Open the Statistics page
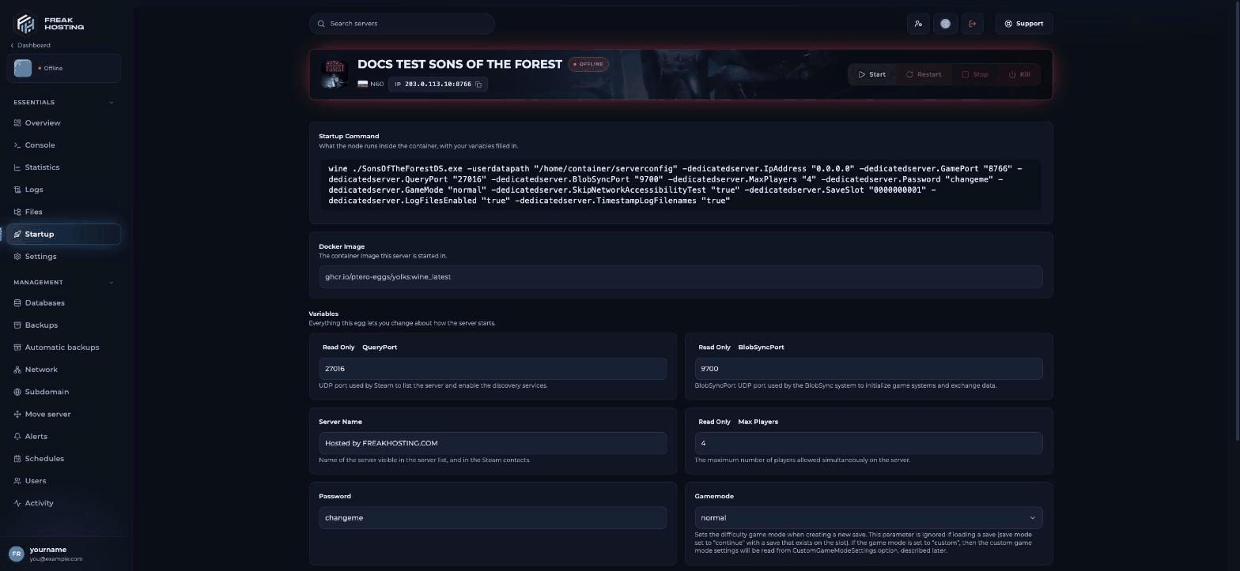 pyautogui.click(x=64, y=167)
